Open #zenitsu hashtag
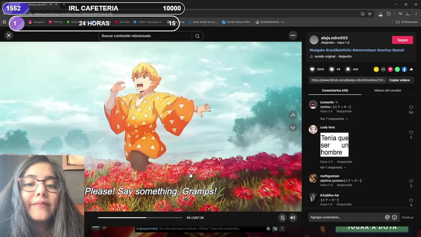The height and width of the screenshot is (237, 421). point(384,50)
